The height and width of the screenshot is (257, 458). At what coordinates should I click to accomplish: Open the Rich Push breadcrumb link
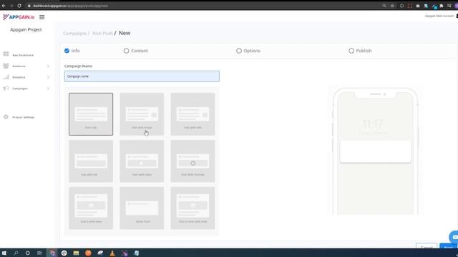pyautogui.click(x=102, y=34)
